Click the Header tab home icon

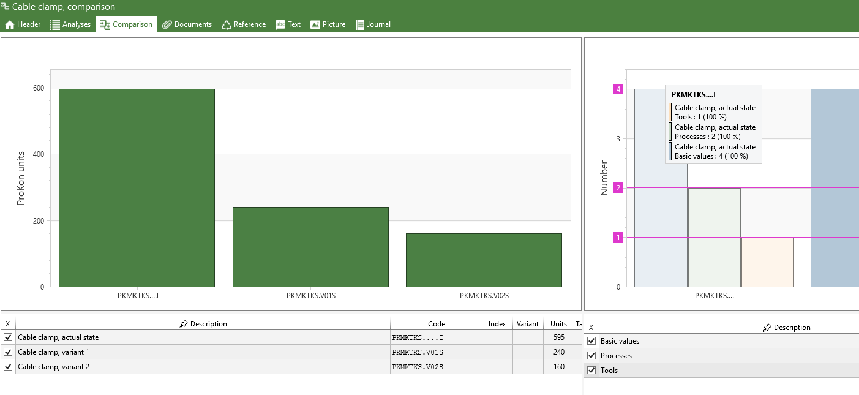click(10, 25)
